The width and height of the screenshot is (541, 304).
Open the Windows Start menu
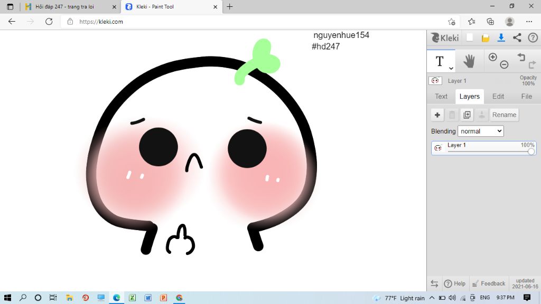coord(7,298)
